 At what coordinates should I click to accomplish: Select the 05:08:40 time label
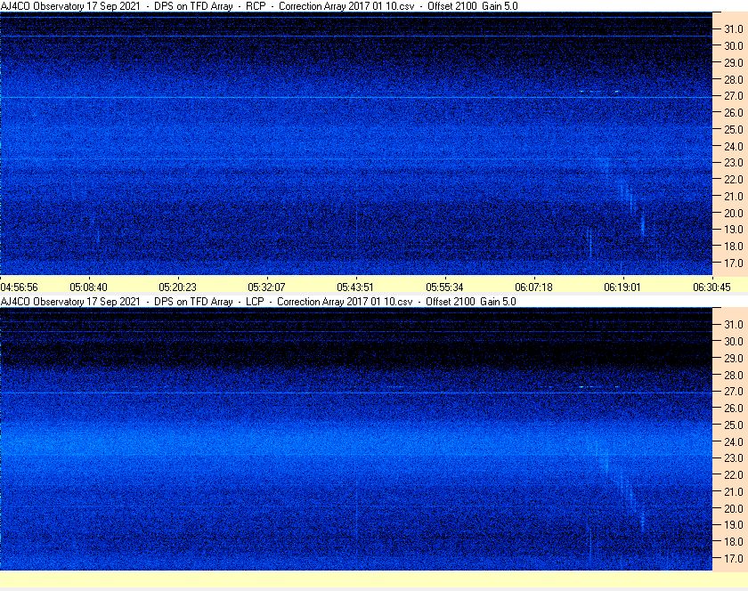click(x=89, y=287)
